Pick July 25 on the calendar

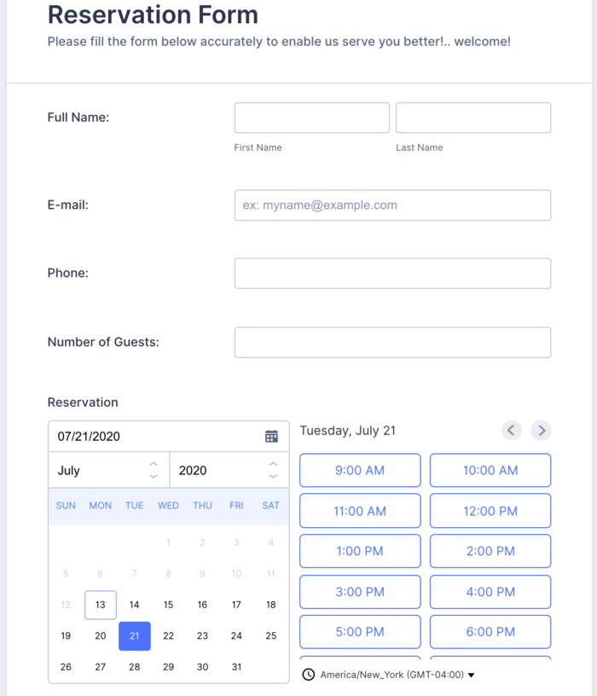(271, 635)
